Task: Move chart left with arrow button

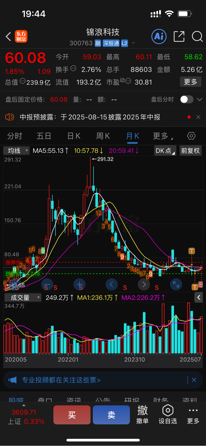Action: [x=112, y=284]
